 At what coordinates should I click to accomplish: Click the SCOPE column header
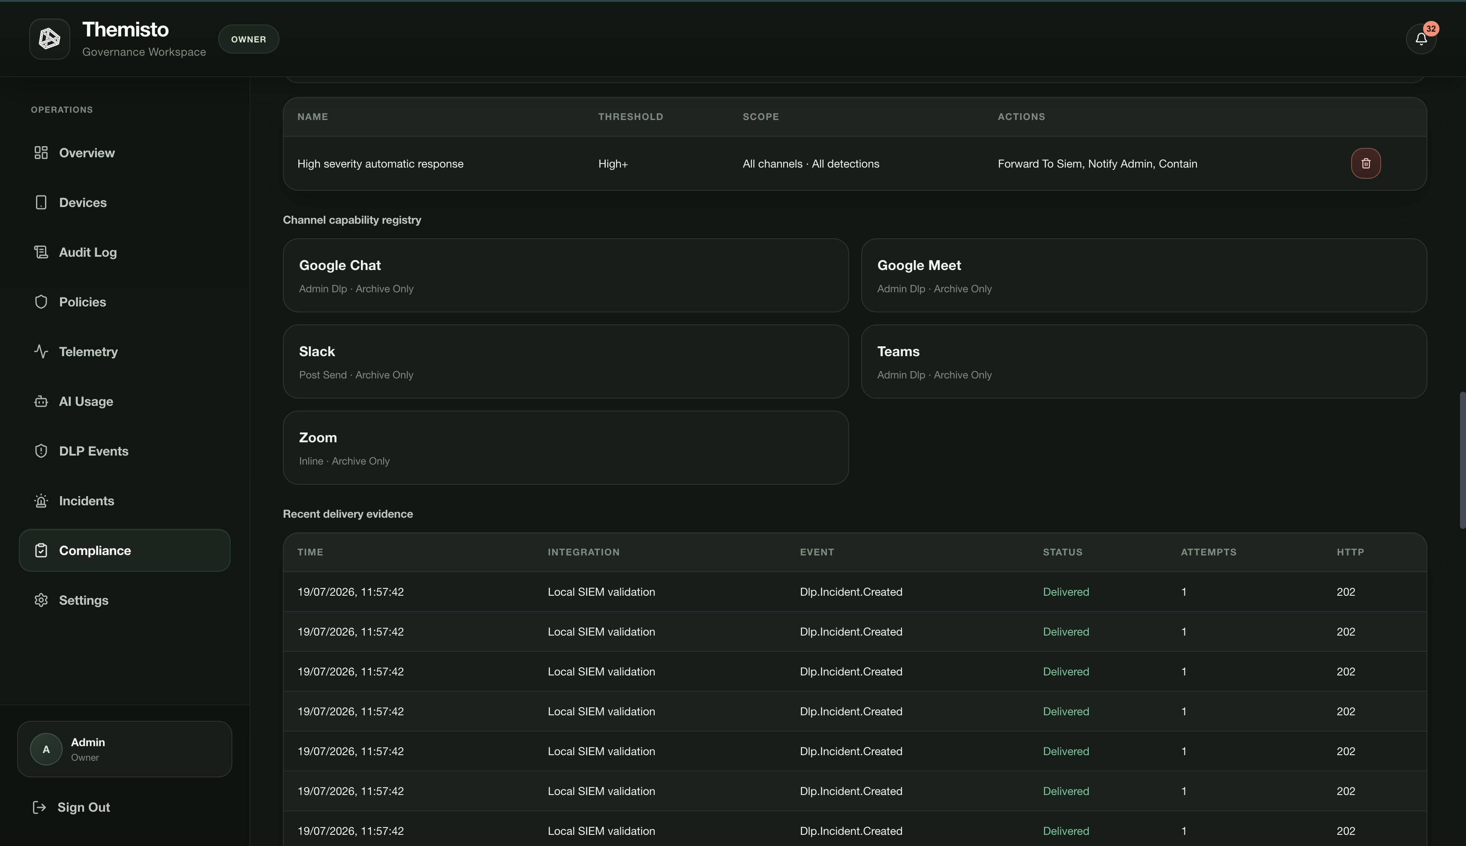coord(760,117)
